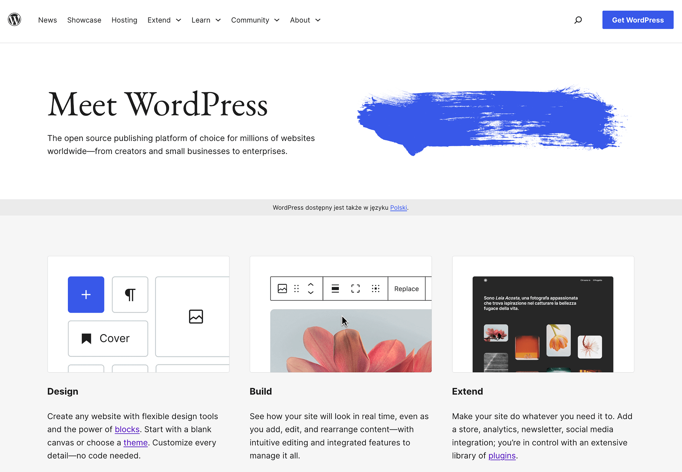682x472 pixels.
Task: Click the Add block plus icon
Action: pyautogui.click(x=86, y=295)
